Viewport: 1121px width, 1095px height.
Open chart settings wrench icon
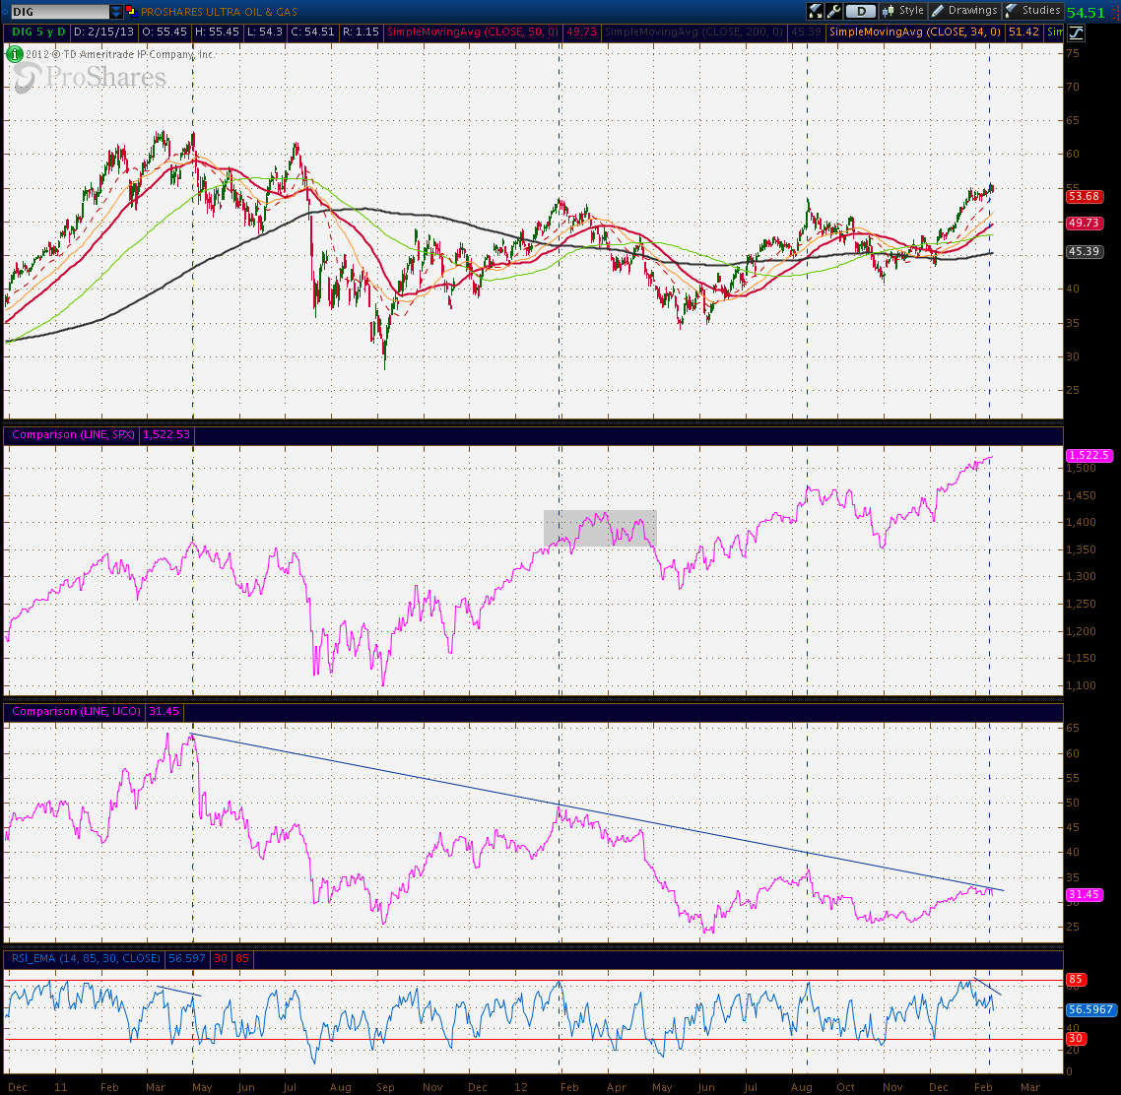833,11
